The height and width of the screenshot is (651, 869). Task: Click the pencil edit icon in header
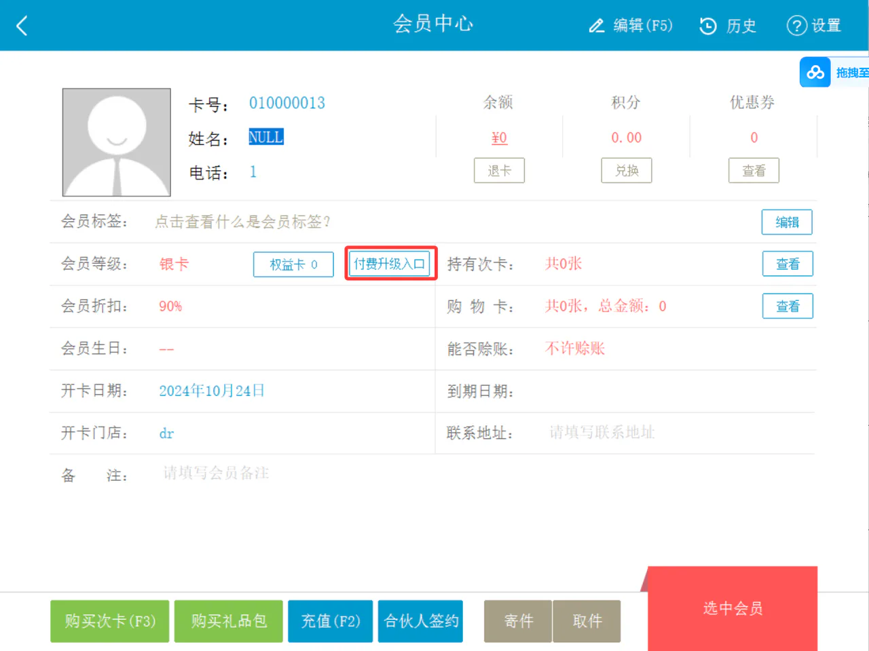tap(596, 26)
